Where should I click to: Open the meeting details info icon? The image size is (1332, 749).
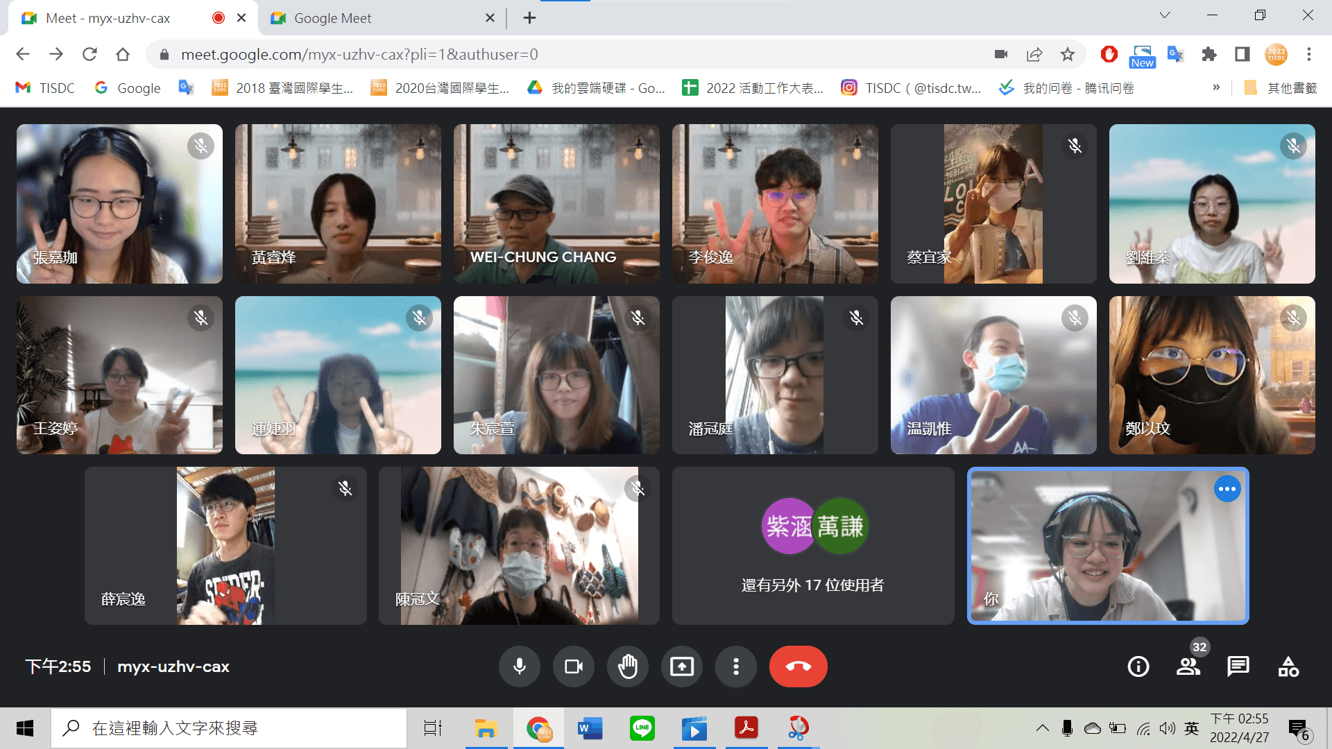pyautogui.click(x=1138, y=666)
